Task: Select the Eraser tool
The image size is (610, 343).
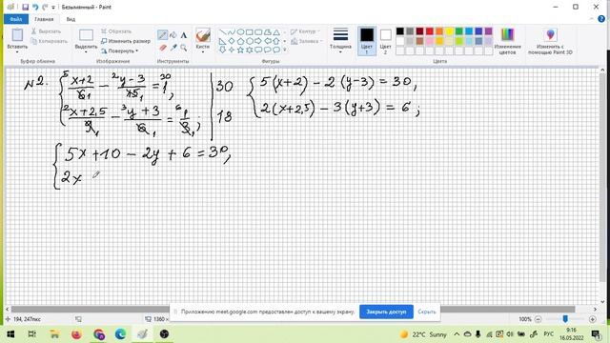Action: (x=163, y=48)
